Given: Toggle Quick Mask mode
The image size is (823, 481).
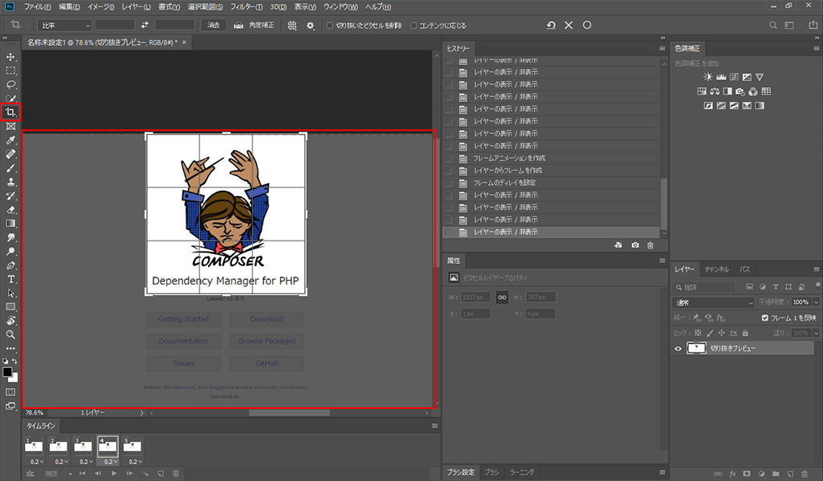Looking at the screenshot, I should 10,392.
